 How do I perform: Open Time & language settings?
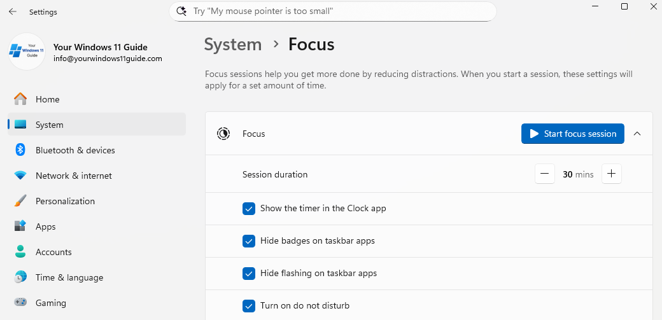97,277
